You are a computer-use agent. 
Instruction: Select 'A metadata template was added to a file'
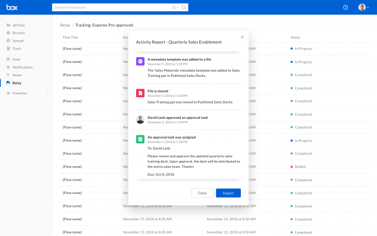[x=179, y=59]
